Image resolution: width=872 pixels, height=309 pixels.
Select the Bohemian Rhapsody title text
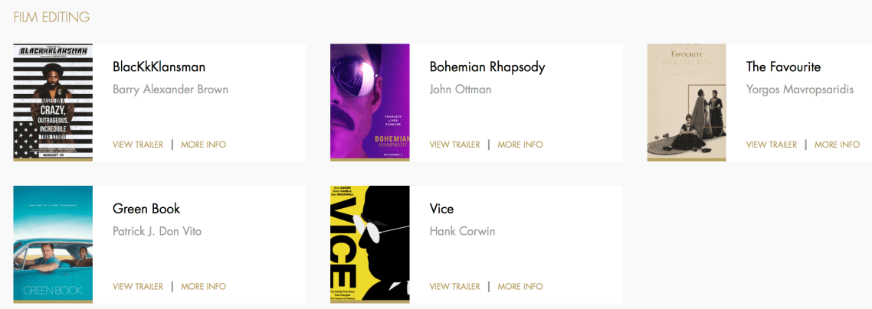click(x=487, y=67)
